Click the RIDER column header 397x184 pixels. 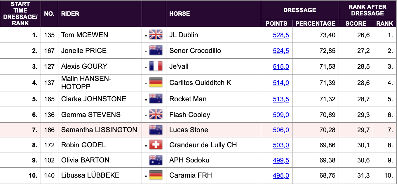tap(70, 14)
